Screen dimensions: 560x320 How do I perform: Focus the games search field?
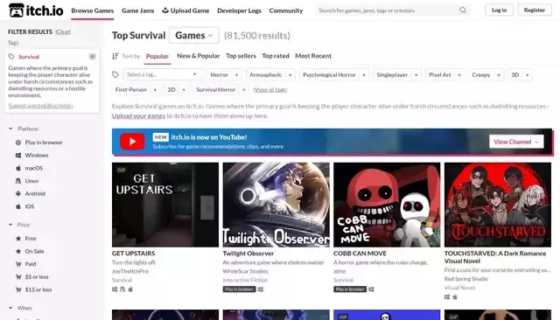coord(388,10)
